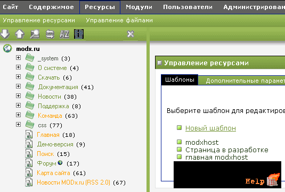
Task: Click the collapse tree up-arrow icon
Action: [20, 34]
